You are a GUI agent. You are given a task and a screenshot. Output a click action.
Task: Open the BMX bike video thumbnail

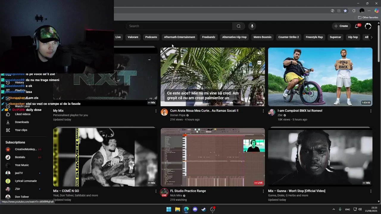click(x=320, y=77)
